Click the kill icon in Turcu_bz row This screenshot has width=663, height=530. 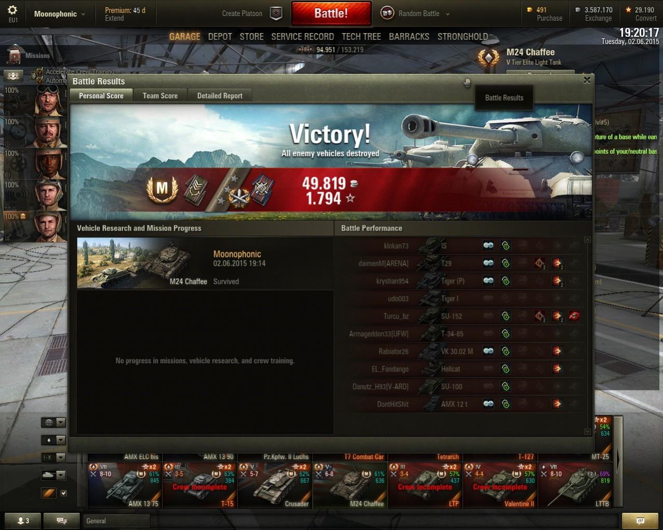[574, 316]
